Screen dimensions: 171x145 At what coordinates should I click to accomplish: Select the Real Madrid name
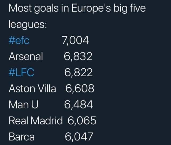(x=35, y=121)
